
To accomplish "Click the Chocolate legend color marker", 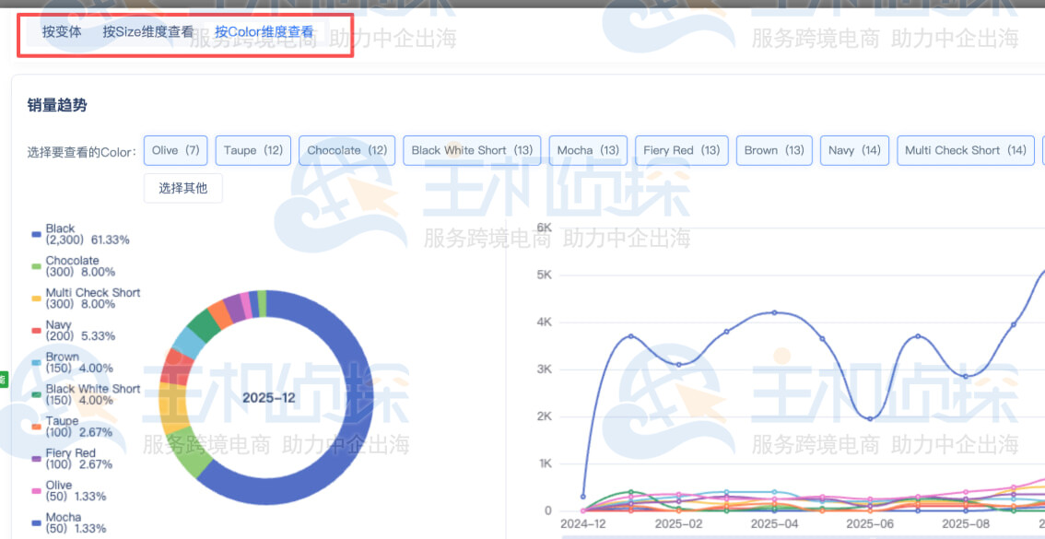I will 37,266.
